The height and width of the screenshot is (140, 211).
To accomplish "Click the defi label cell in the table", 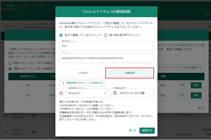I will (28, 85).
